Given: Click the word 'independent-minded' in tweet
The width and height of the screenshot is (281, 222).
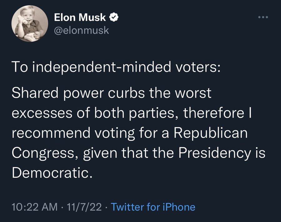Looking at the screenshot, I should tap(101, 67).
